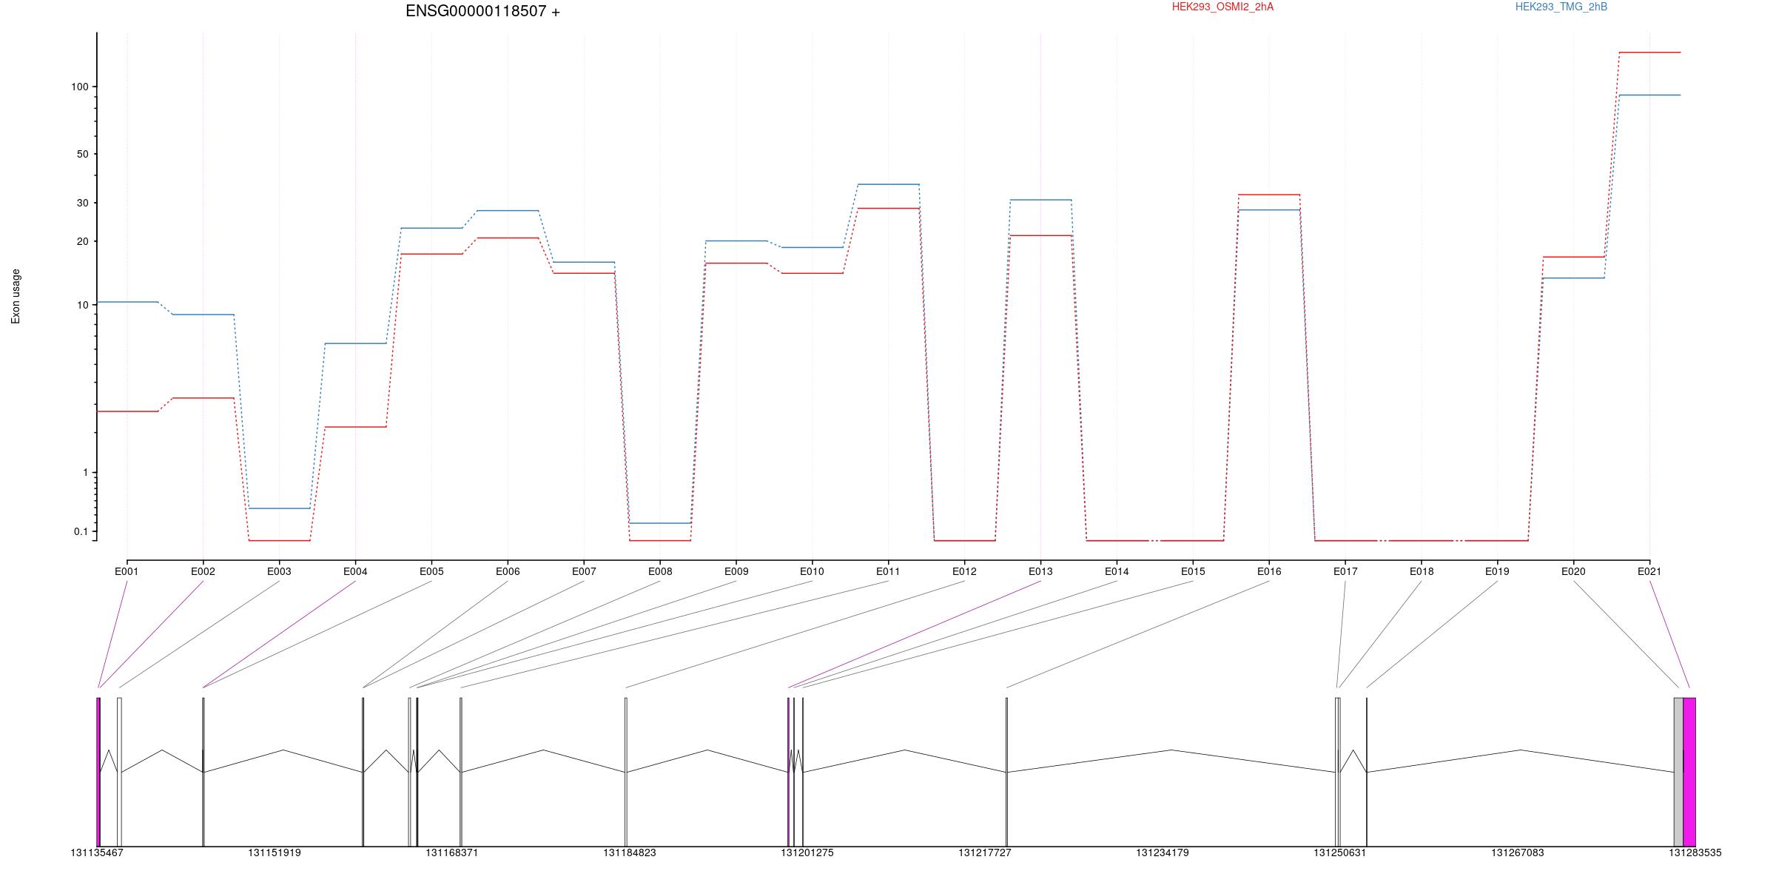Click the 100 y-axis tick label

(x=79, y=87)
